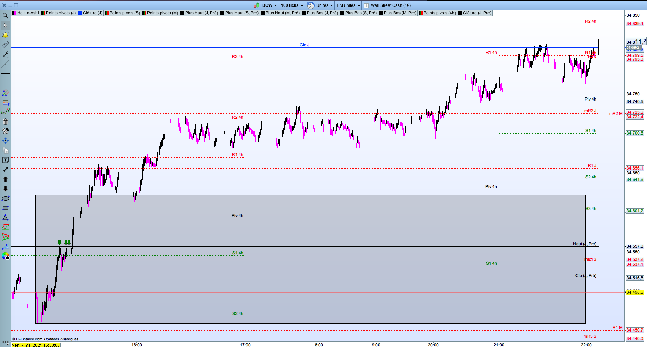The width and height of the screenshot is (647, 347).
Task: Expand the DOW instrument dropdown
Action: [269, 5]
